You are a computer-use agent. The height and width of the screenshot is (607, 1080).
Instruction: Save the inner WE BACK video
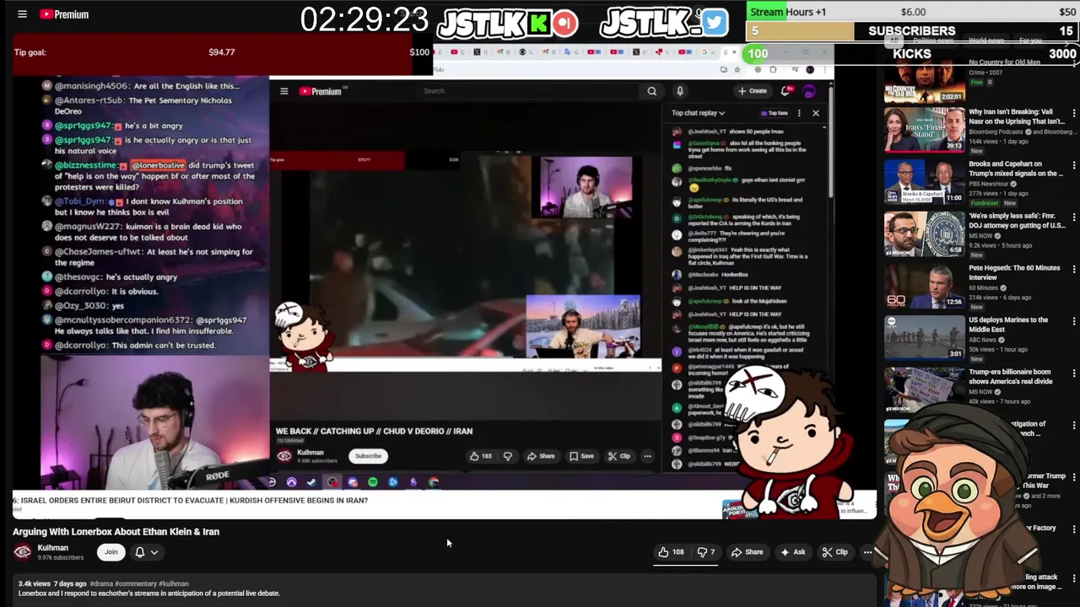581,456
